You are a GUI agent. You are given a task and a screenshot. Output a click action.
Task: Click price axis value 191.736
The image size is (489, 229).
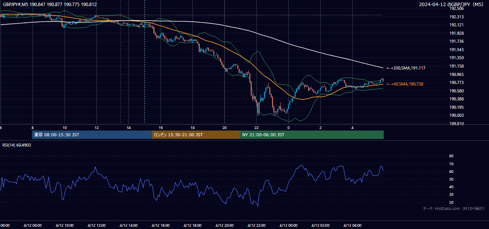click(456, 41)
